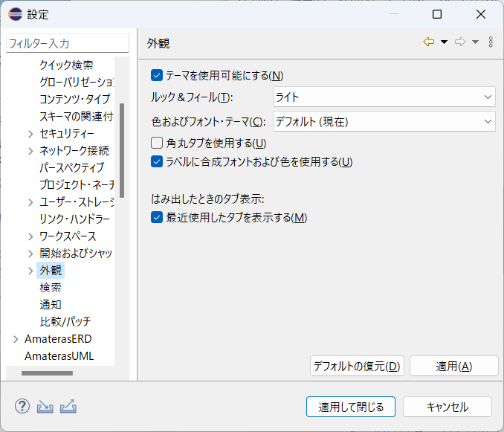504x432 pixels.
Task: Click the Eclipse logo in title bar
Action: [15, 14]
